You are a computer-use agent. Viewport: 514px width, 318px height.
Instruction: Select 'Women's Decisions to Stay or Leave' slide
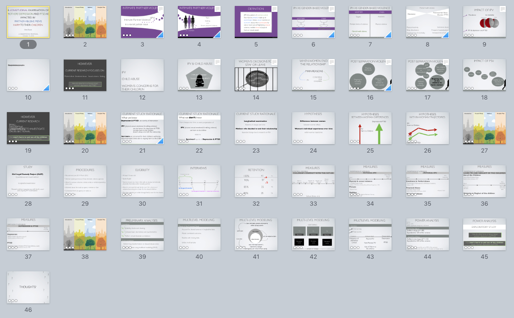256,74
